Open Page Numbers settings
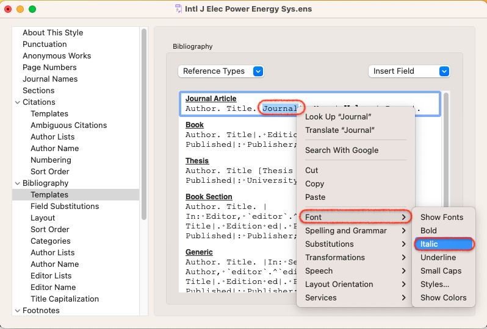Viewport: 487px width, 329px height. [49, 67]
